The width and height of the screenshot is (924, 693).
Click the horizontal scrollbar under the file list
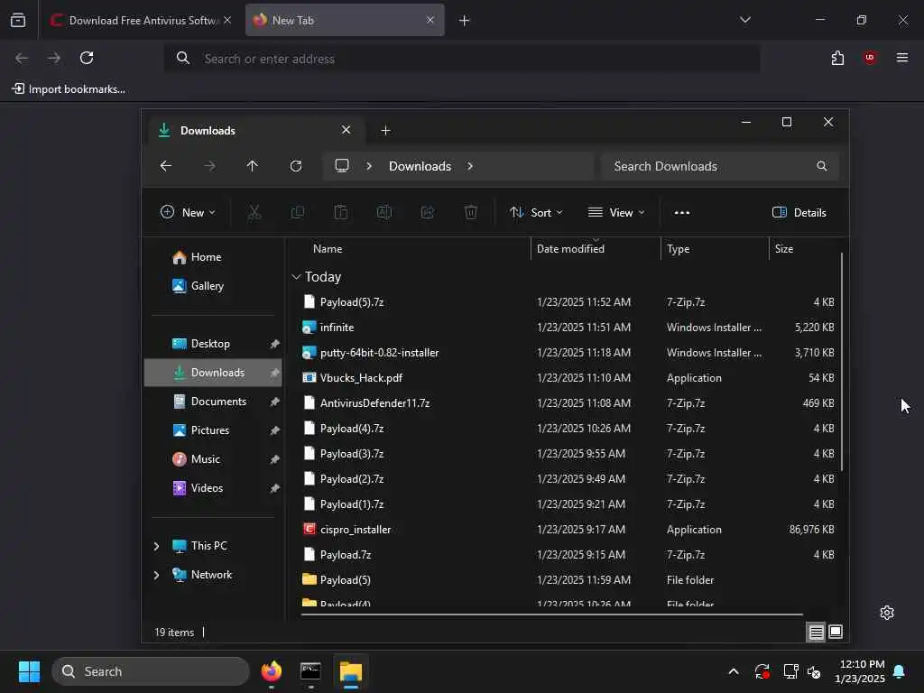click(x=551, y=614)
